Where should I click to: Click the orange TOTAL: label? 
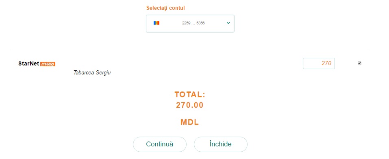[x=190, y=94]
